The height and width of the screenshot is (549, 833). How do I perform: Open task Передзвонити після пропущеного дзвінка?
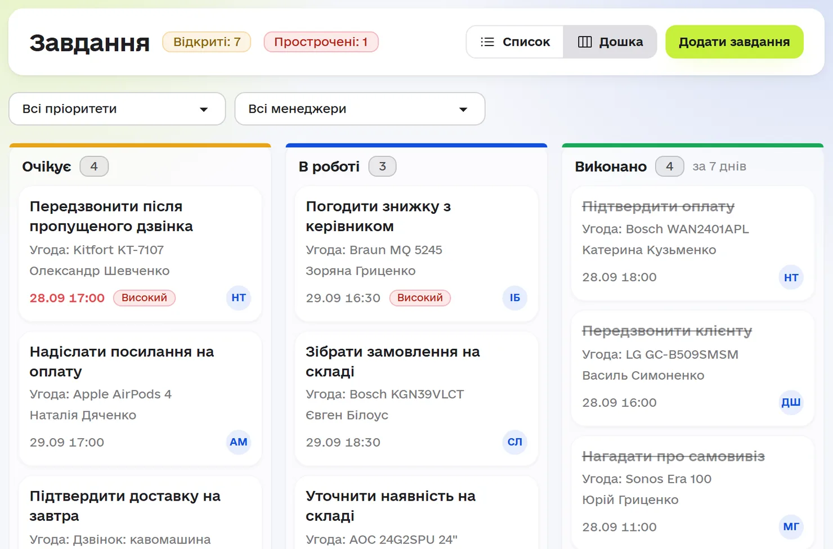point(111,217)
